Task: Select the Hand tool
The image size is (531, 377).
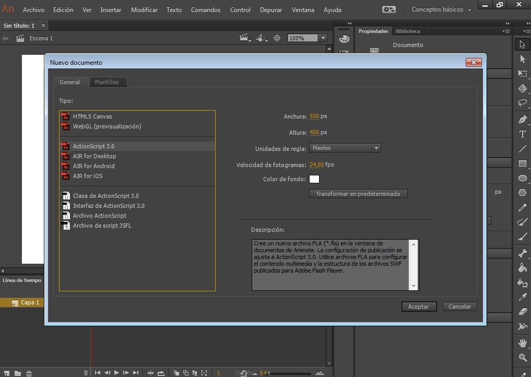Action: coord(522,343)
